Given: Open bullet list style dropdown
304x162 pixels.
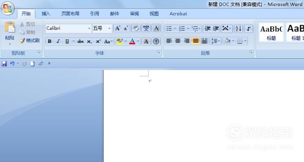Looking at the screenshot, I should tap(175, 28).
